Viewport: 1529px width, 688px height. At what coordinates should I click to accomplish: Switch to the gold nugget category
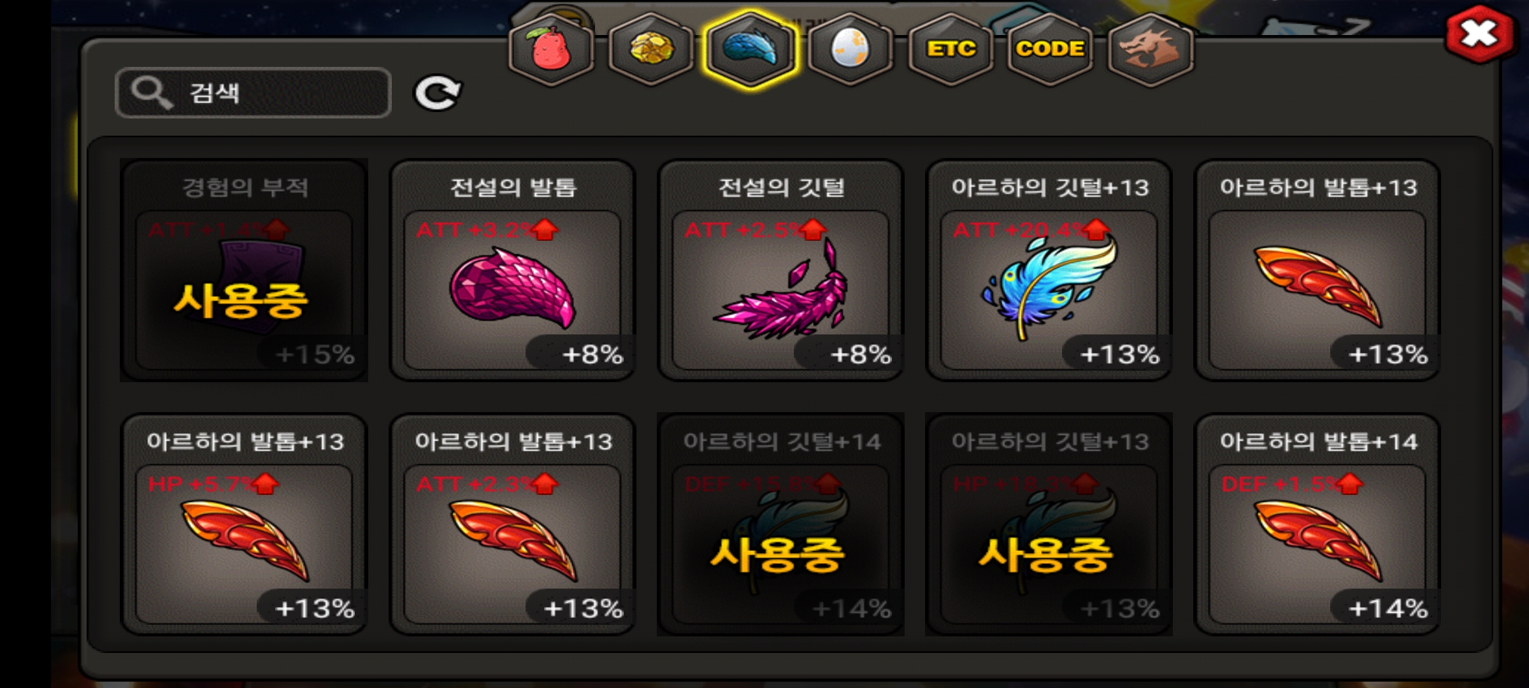pos(651,50)
